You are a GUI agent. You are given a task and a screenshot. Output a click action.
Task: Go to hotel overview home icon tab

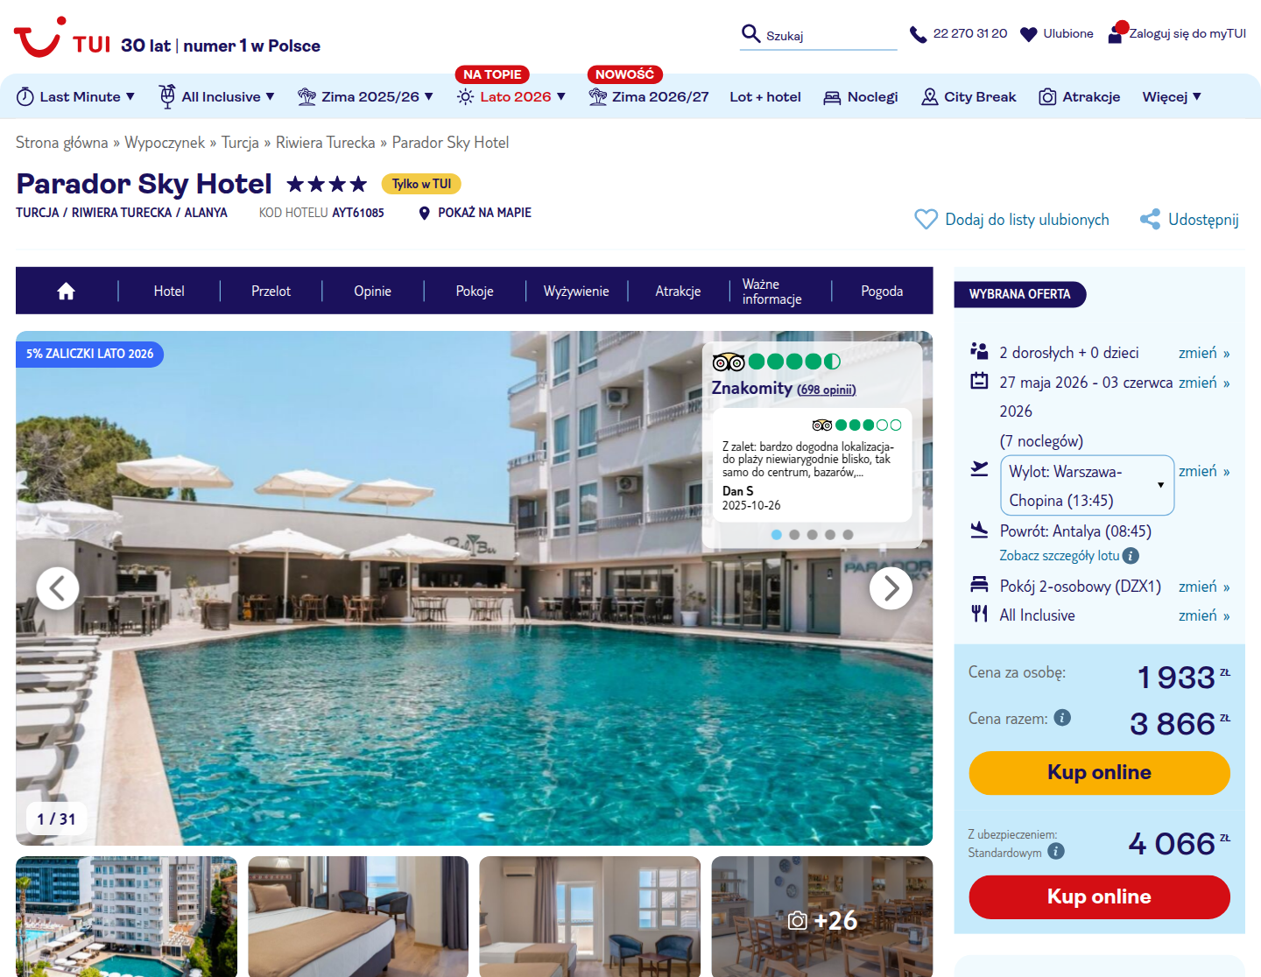pyautogui.click(x=67, y=292)
